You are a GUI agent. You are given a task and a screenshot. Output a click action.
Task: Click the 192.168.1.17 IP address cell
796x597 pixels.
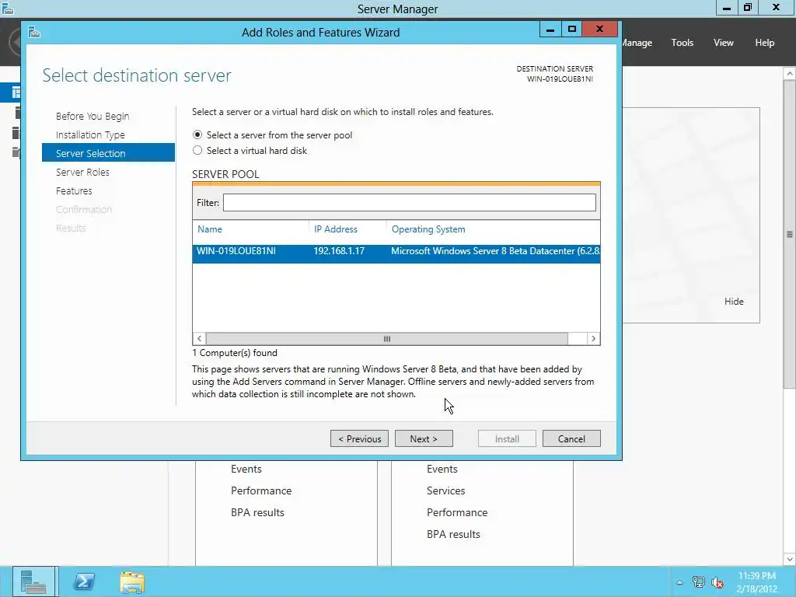click(339, 251)
